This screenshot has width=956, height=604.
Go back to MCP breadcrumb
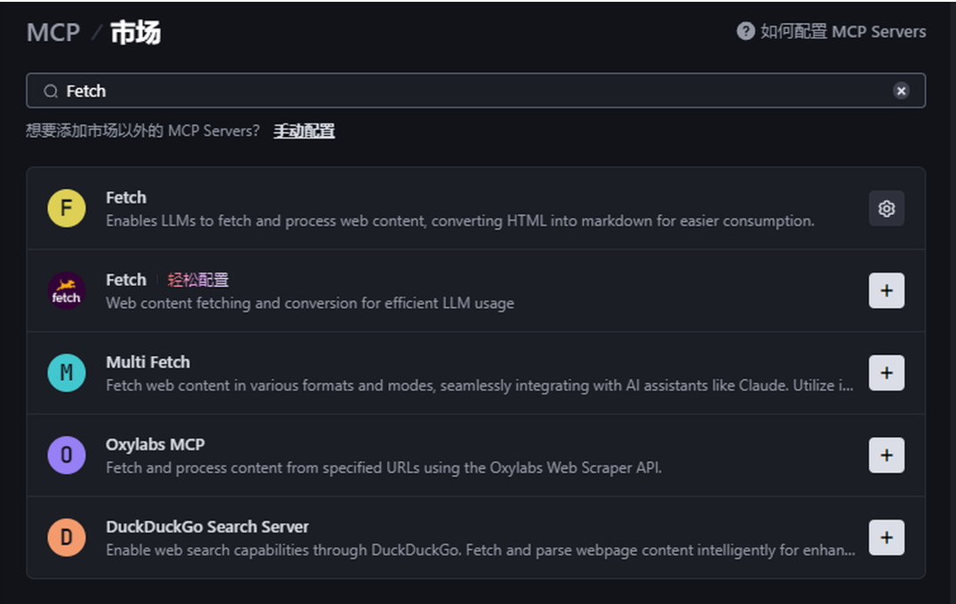(x=53, y=32)
